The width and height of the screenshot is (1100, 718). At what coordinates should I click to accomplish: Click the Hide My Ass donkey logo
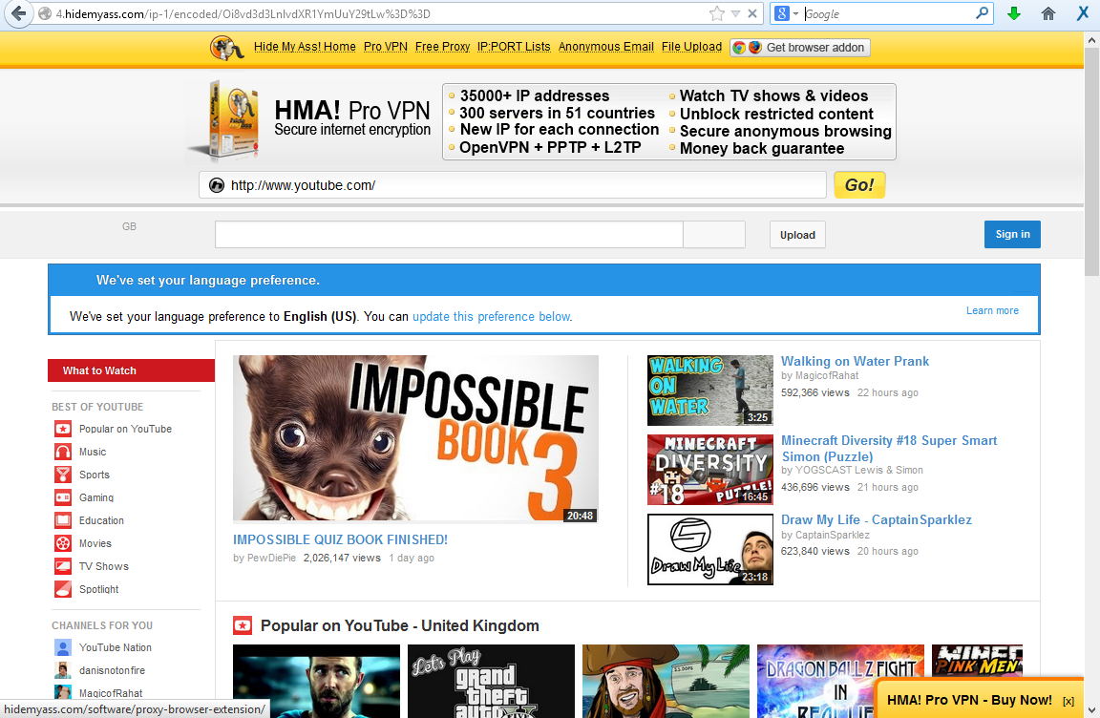(226, 47)
